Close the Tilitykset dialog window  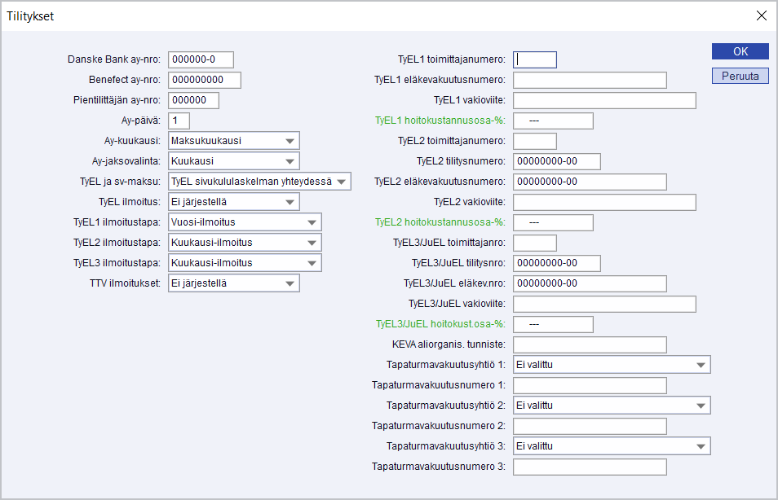761,15
